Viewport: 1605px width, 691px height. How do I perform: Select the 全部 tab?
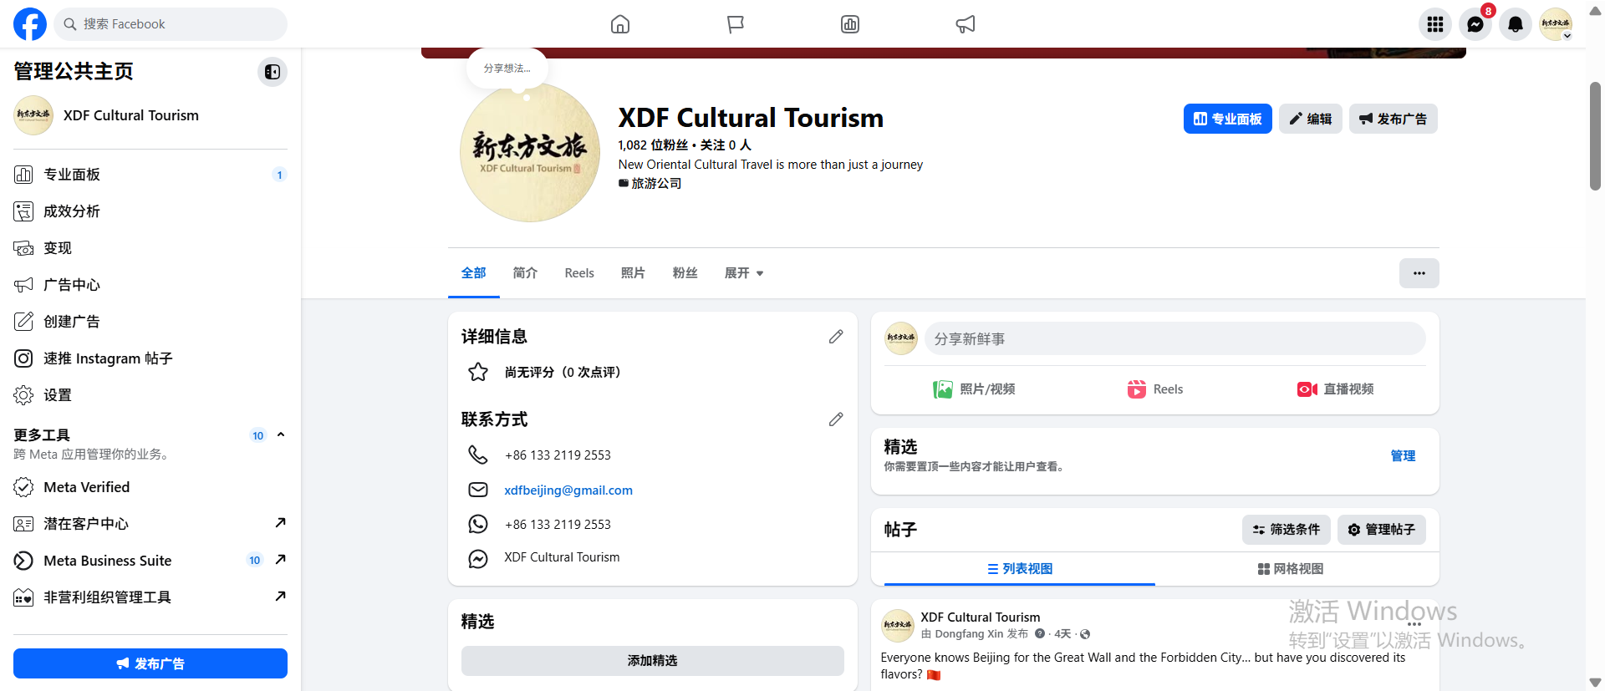click(474, 273)
